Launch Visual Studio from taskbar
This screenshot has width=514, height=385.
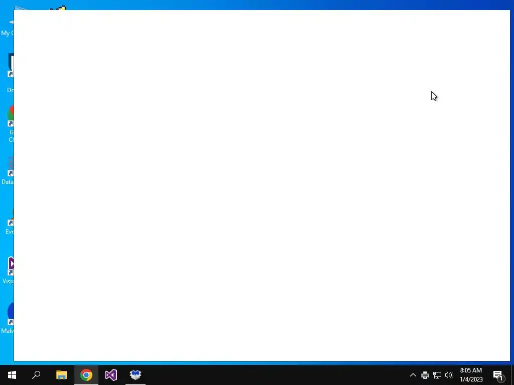point(111,375)
